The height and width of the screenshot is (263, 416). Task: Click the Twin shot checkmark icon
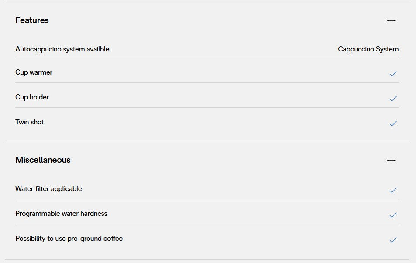point(393,123)
